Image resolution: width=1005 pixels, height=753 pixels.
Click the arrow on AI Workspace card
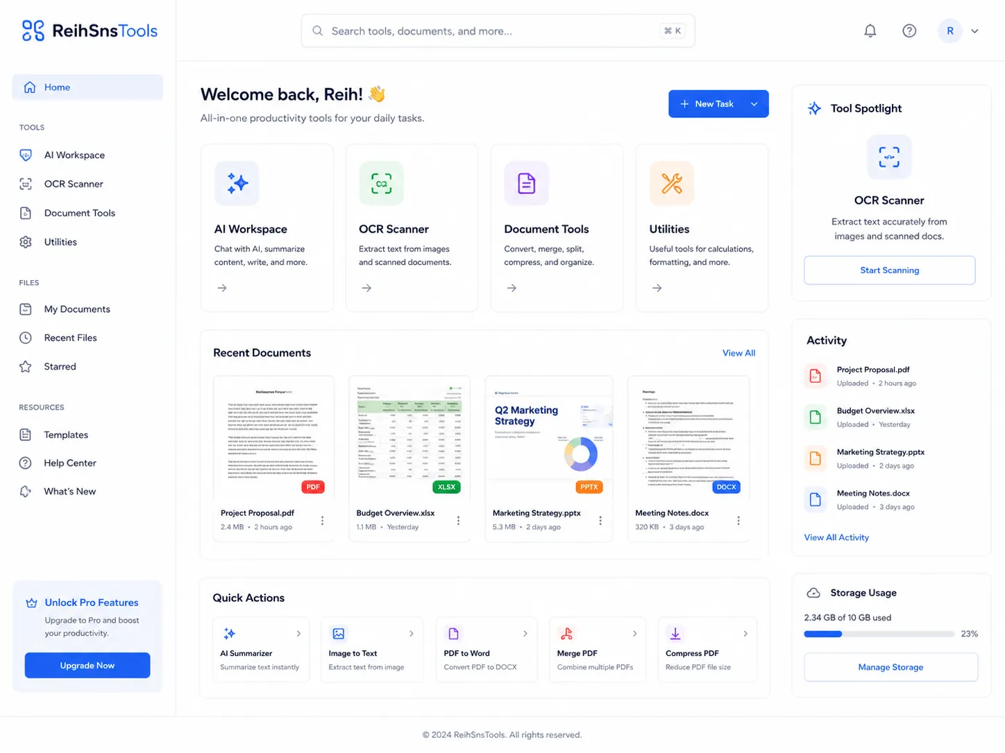click(x=222, y=288)
